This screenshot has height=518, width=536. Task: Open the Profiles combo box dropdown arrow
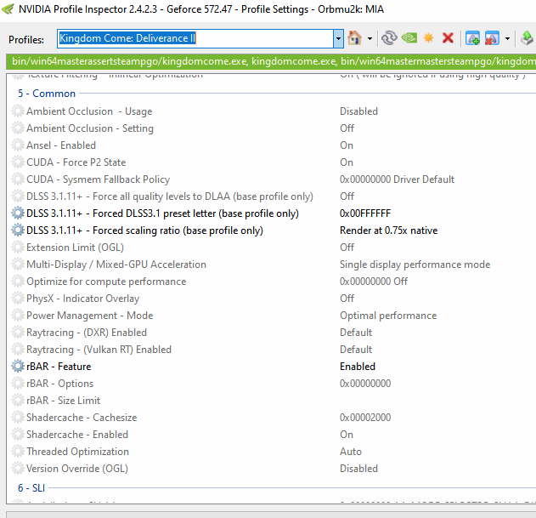pos(338,38)
